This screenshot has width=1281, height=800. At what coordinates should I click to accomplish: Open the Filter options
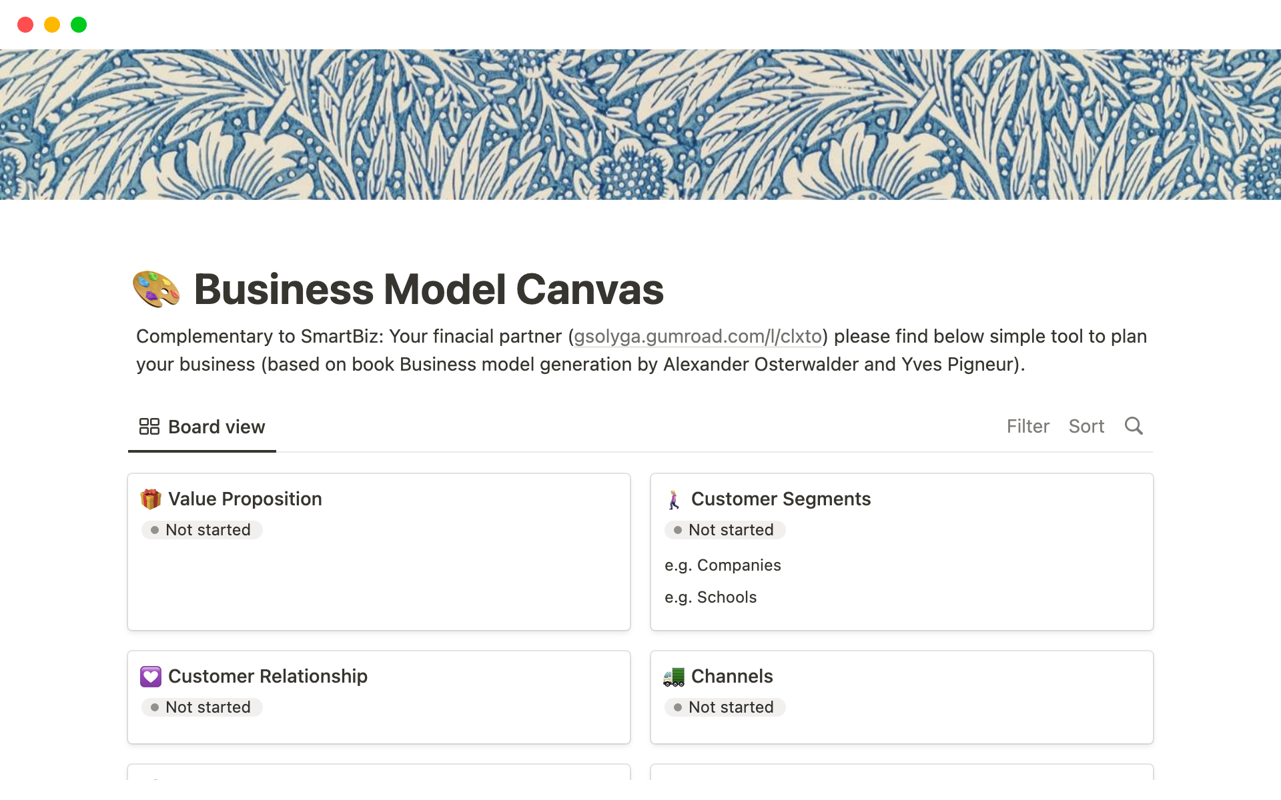1027,426
